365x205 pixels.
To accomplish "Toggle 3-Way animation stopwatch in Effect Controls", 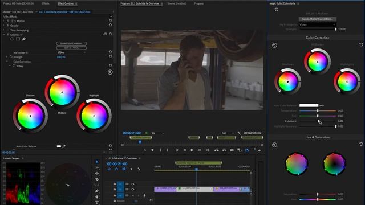I will click(14, 66).
